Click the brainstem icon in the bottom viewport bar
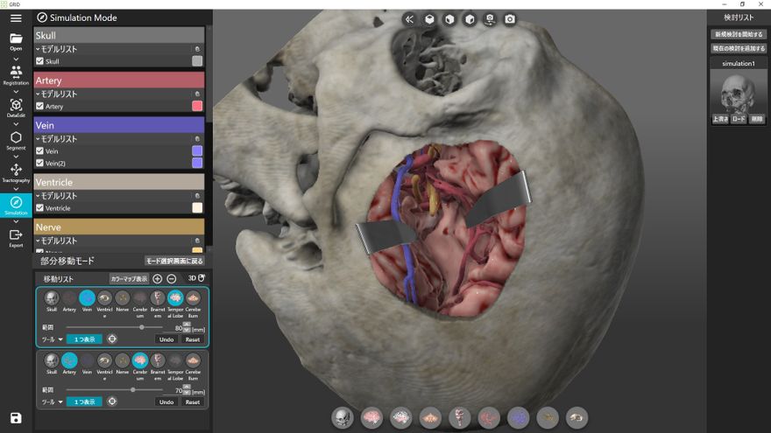 459,418
